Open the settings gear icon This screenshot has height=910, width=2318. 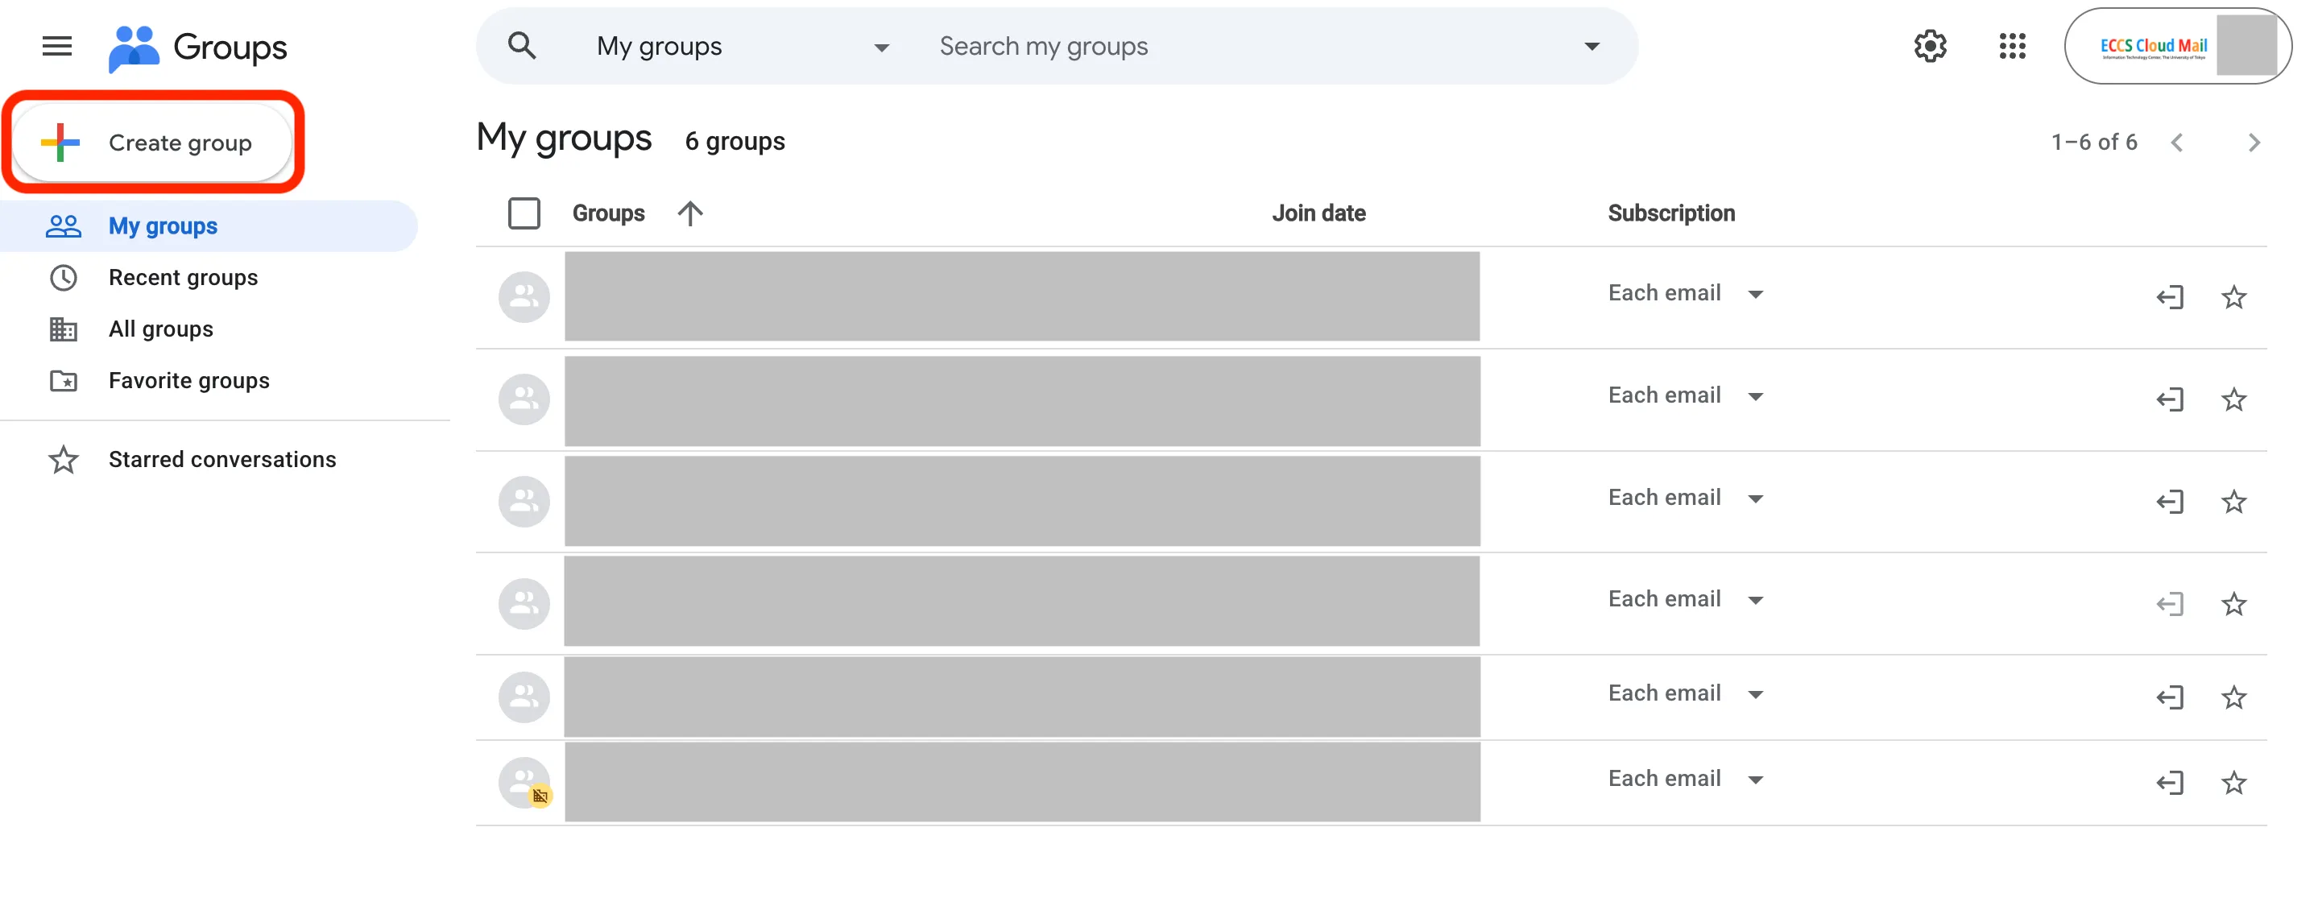pyautogui.click(x=1929, y=46)
